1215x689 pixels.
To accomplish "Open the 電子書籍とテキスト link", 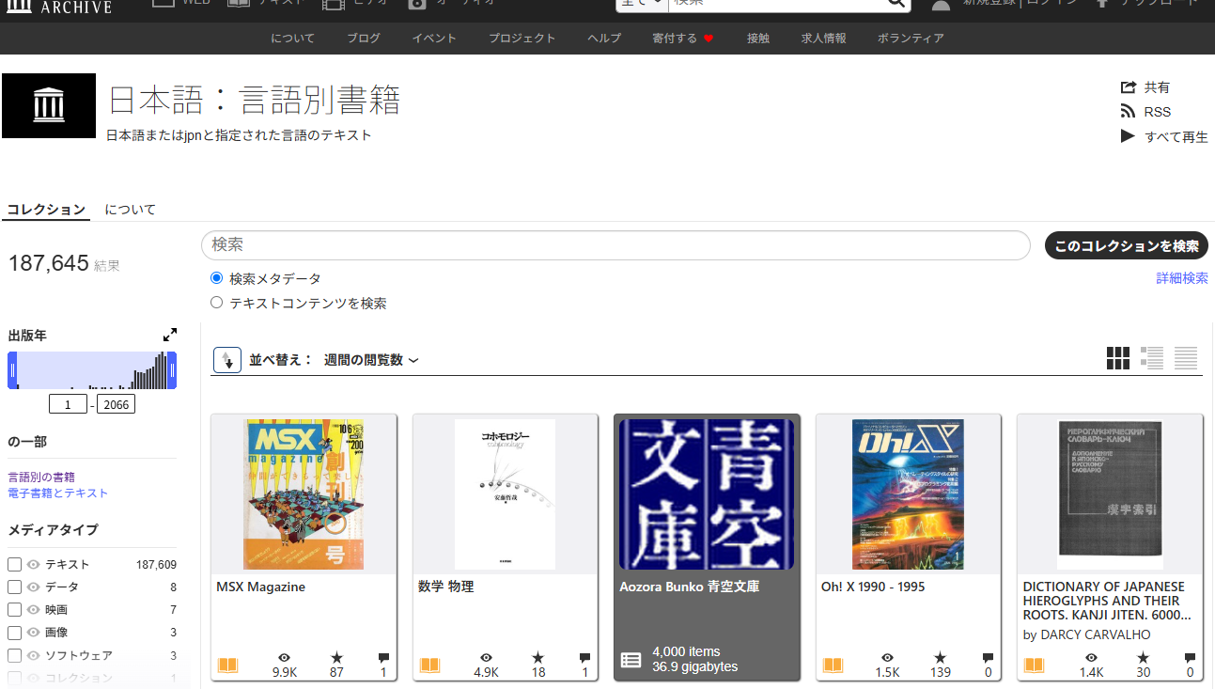I will [x=58, y=493].
